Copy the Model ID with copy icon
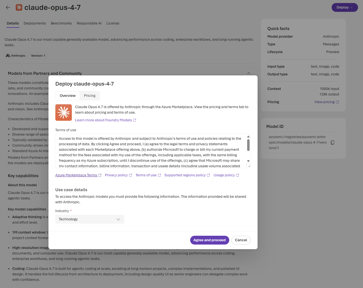363x288 pixels. point(332,142)
